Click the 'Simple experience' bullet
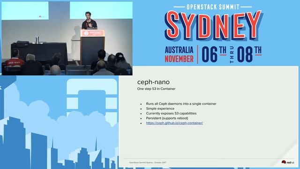The height and width of the screenshot is (169, 300). pos(160,108)
